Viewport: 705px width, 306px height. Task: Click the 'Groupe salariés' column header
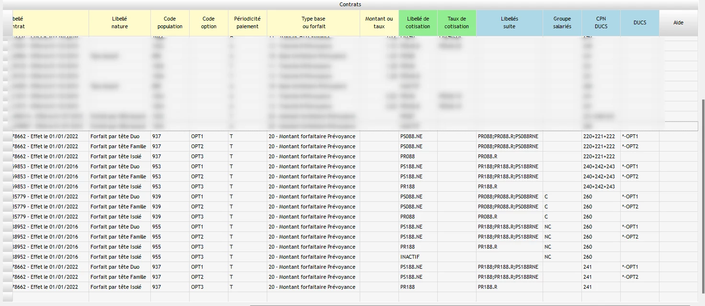[x=562, y=22]
